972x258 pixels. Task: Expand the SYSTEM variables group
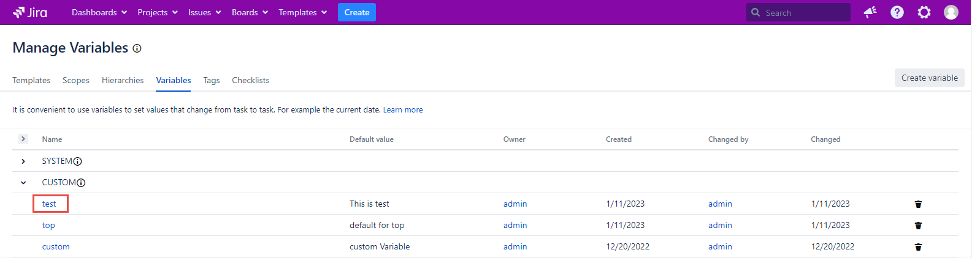(x=23, y=161)
